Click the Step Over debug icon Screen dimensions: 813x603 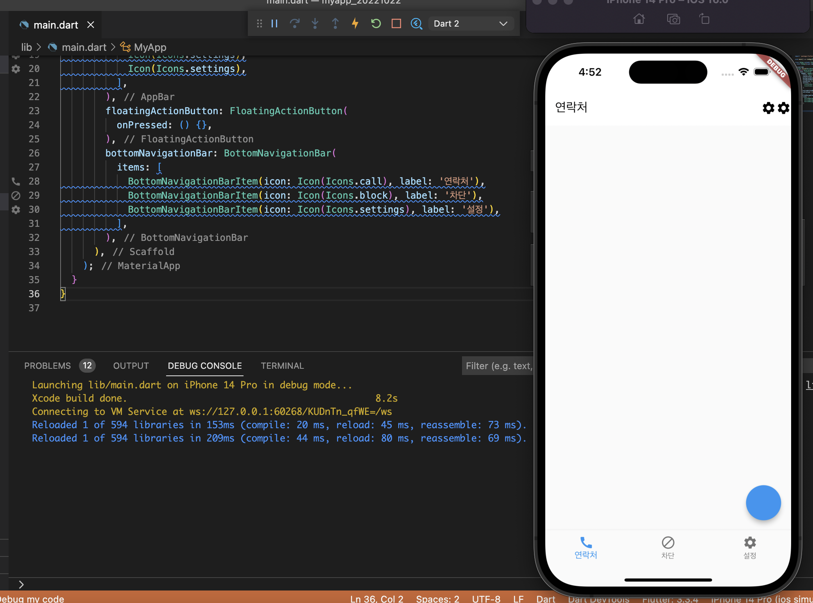tap(295, 24)
